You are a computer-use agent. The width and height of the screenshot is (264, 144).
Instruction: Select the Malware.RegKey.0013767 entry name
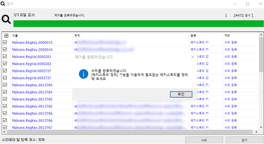pos(32,128)
